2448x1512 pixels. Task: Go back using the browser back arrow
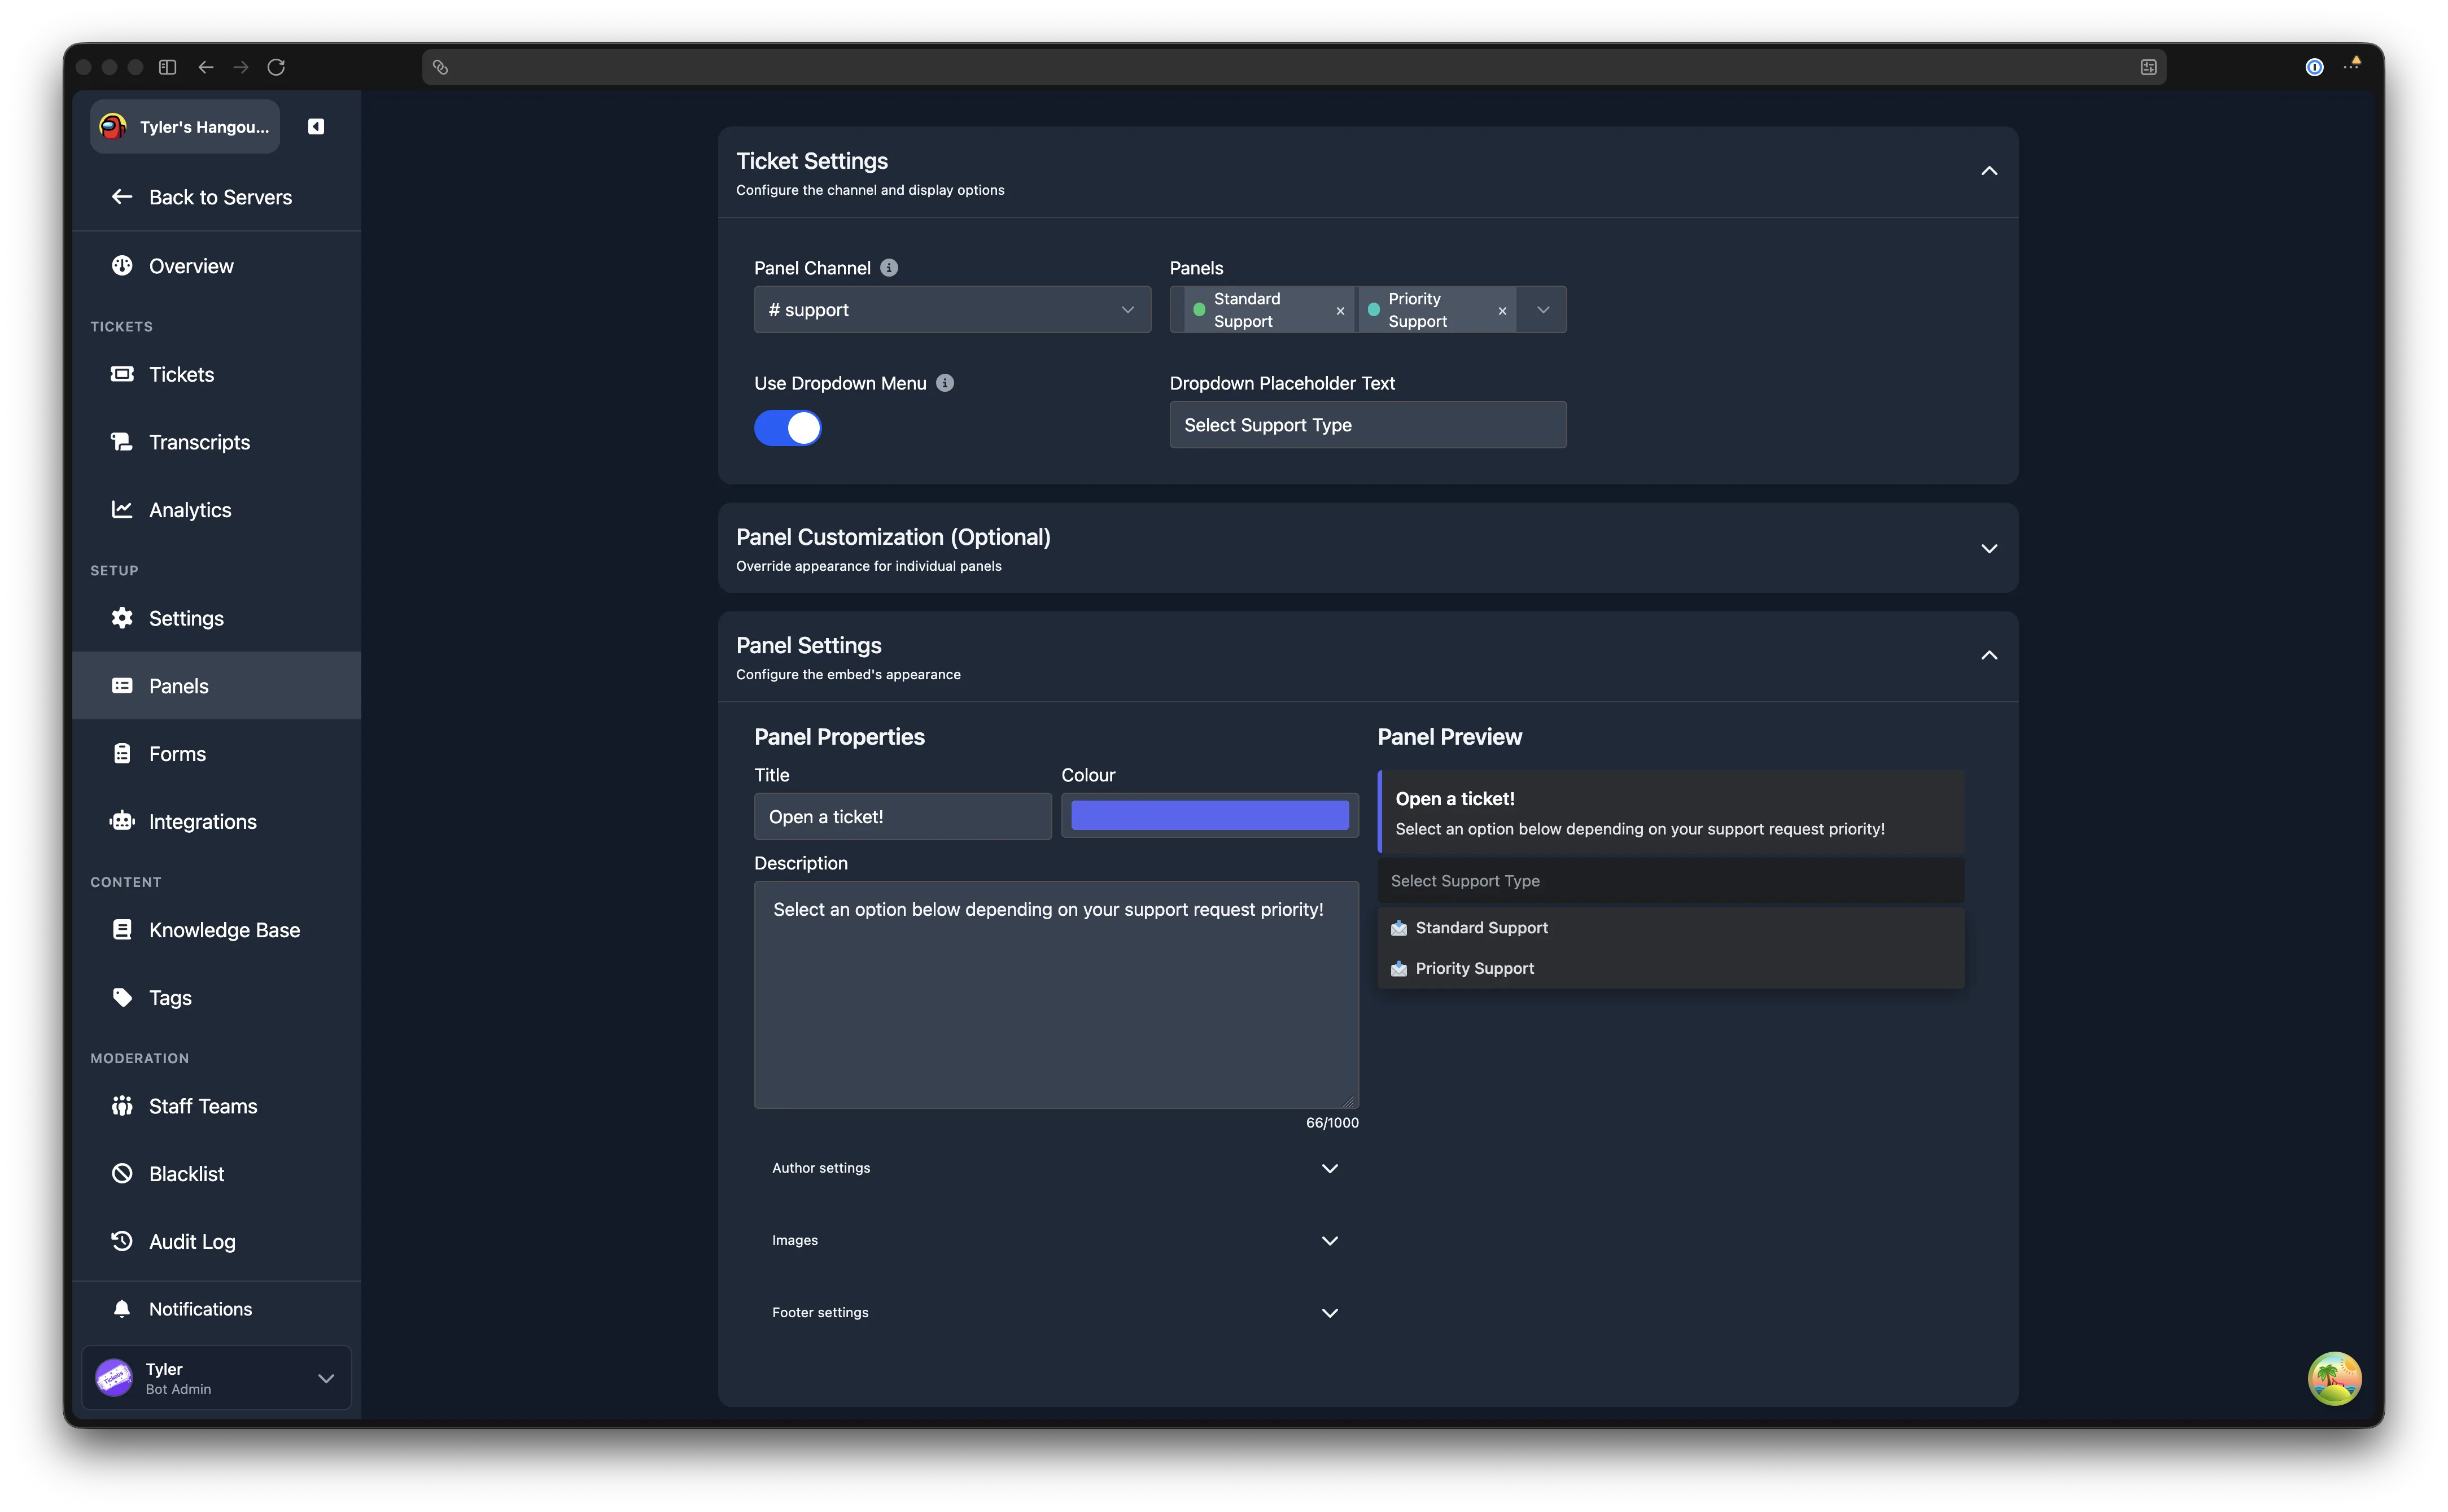pyautogui.click(x=206, y=67)
